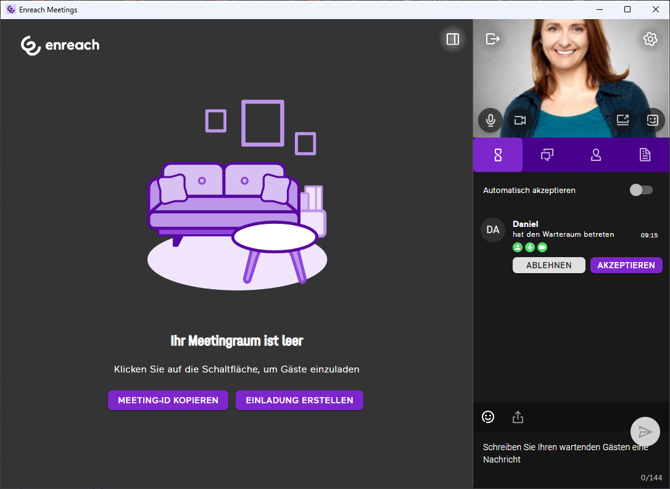Enable Automatisch akzeptieren switch
The width and height of the screenshot is (670, 489).
(x=640, y=190)
